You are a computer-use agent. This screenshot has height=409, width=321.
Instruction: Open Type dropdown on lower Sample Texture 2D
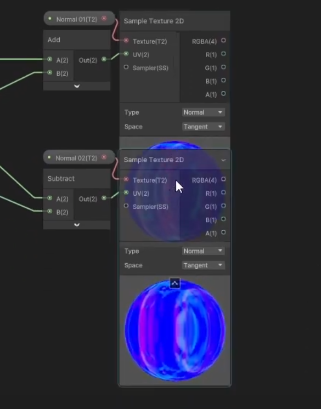203,251
